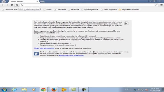
Task: Go forward with the right arrow button
Action: [x=7, y=5]
